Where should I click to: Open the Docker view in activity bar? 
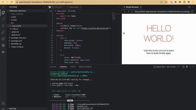[x=3, y=52]
